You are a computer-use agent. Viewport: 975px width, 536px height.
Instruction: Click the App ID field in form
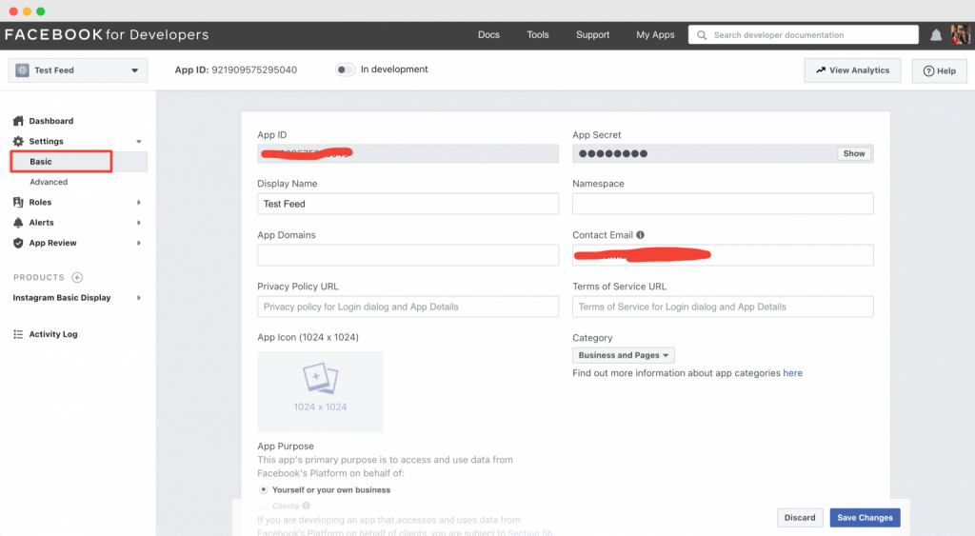[x=408, y=153]
